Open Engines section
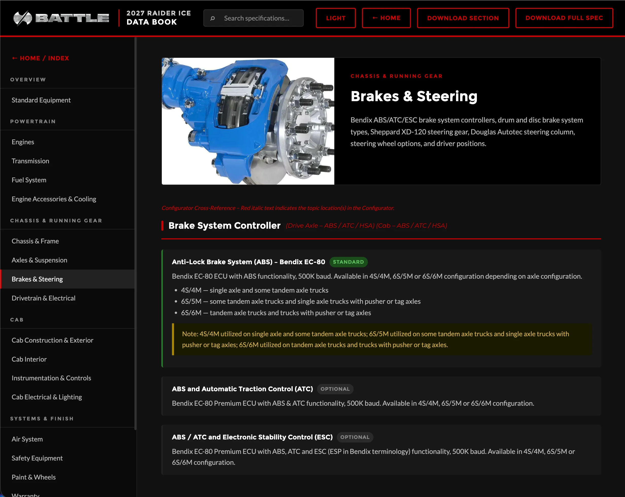Viewport: 625px width, 497px height. 67,142
